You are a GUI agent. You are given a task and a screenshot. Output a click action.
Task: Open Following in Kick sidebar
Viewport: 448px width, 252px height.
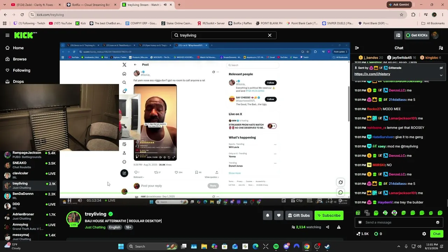[18, 70]
